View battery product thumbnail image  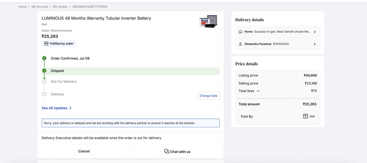coord(208,22)
